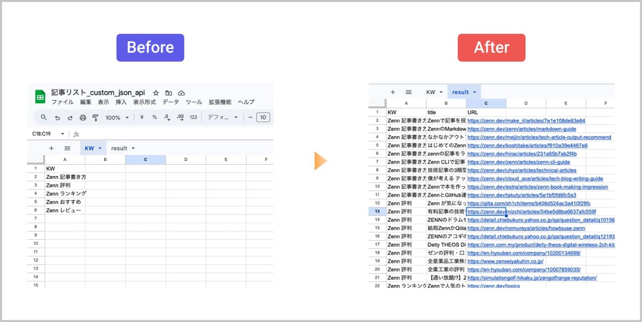Open KW tab dropdown arrow in Before panel
The image size is (642, 322).
(100, 148)
